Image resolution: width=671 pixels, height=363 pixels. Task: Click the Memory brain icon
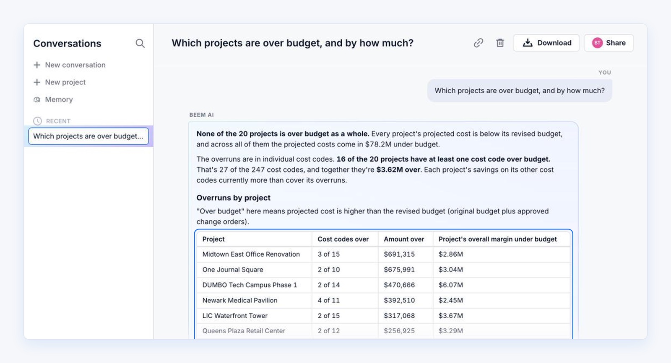click(37, 100)
